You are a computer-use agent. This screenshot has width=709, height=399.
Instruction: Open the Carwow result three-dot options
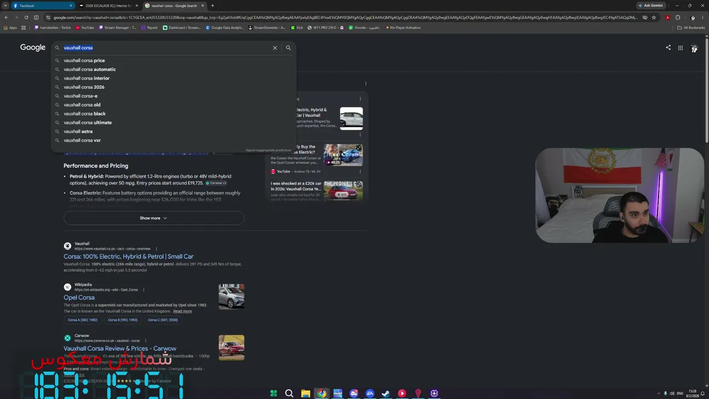146,341
